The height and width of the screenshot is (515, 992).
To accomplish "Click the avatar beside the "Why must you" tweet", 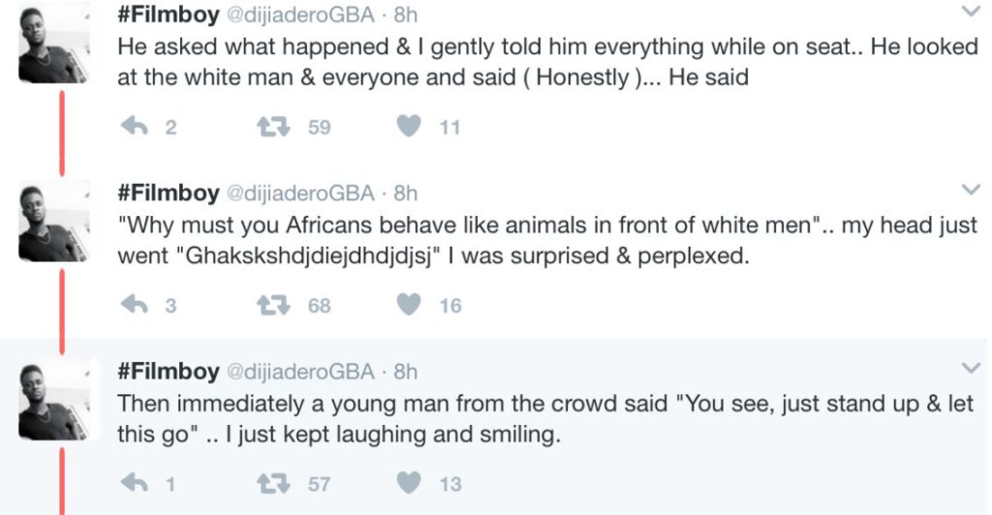I will pyautogui.click(x=55, y=224).
